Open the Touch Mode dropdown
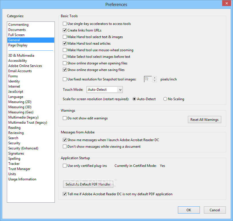Image resolution: width=233 pixels, height=221 pixels. 105,90
